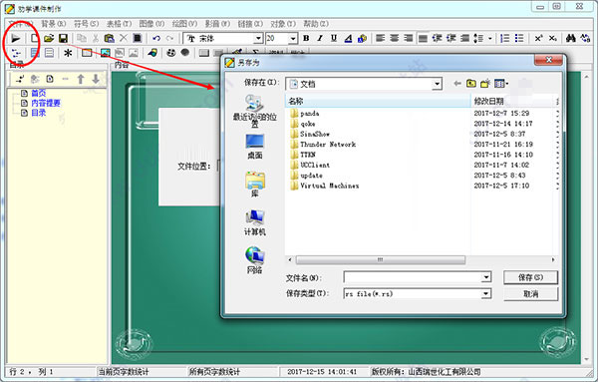Open the 背景 menu
598x382 pixels.
(54, 24)
